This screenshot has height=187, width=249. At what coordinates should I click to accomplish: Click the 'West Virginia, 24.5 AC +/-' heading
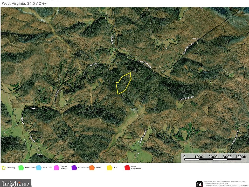pyautogui.click(x=25, y=3)
